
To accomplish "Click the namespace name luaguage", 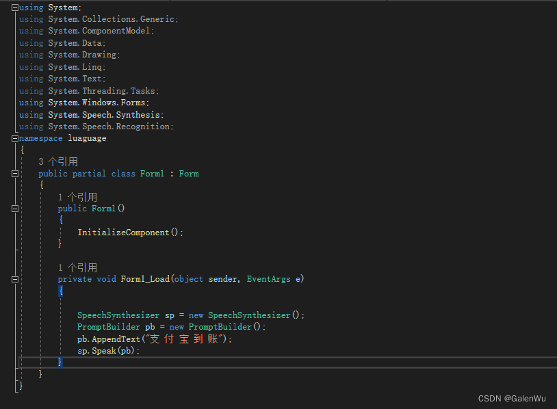I will [87, 138].
